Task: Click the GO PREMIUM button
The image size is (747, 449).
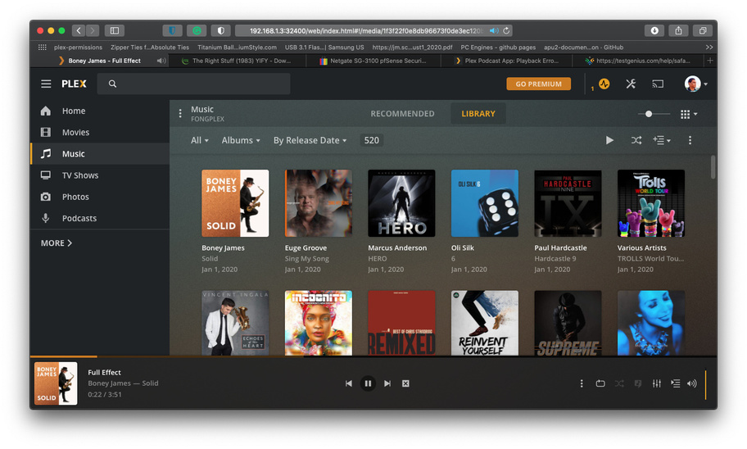Action: pos(538,84)
